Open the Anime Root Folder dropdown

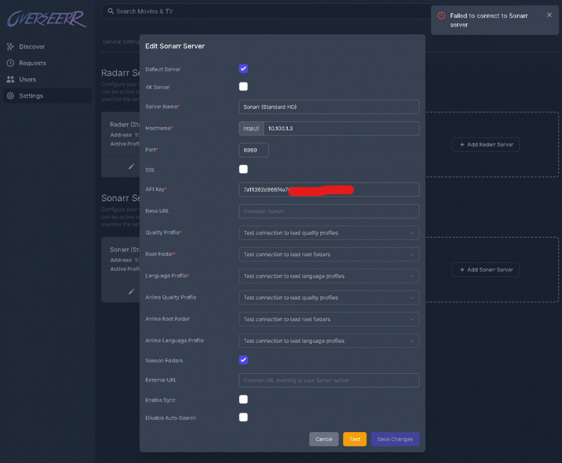coord(329,319)
